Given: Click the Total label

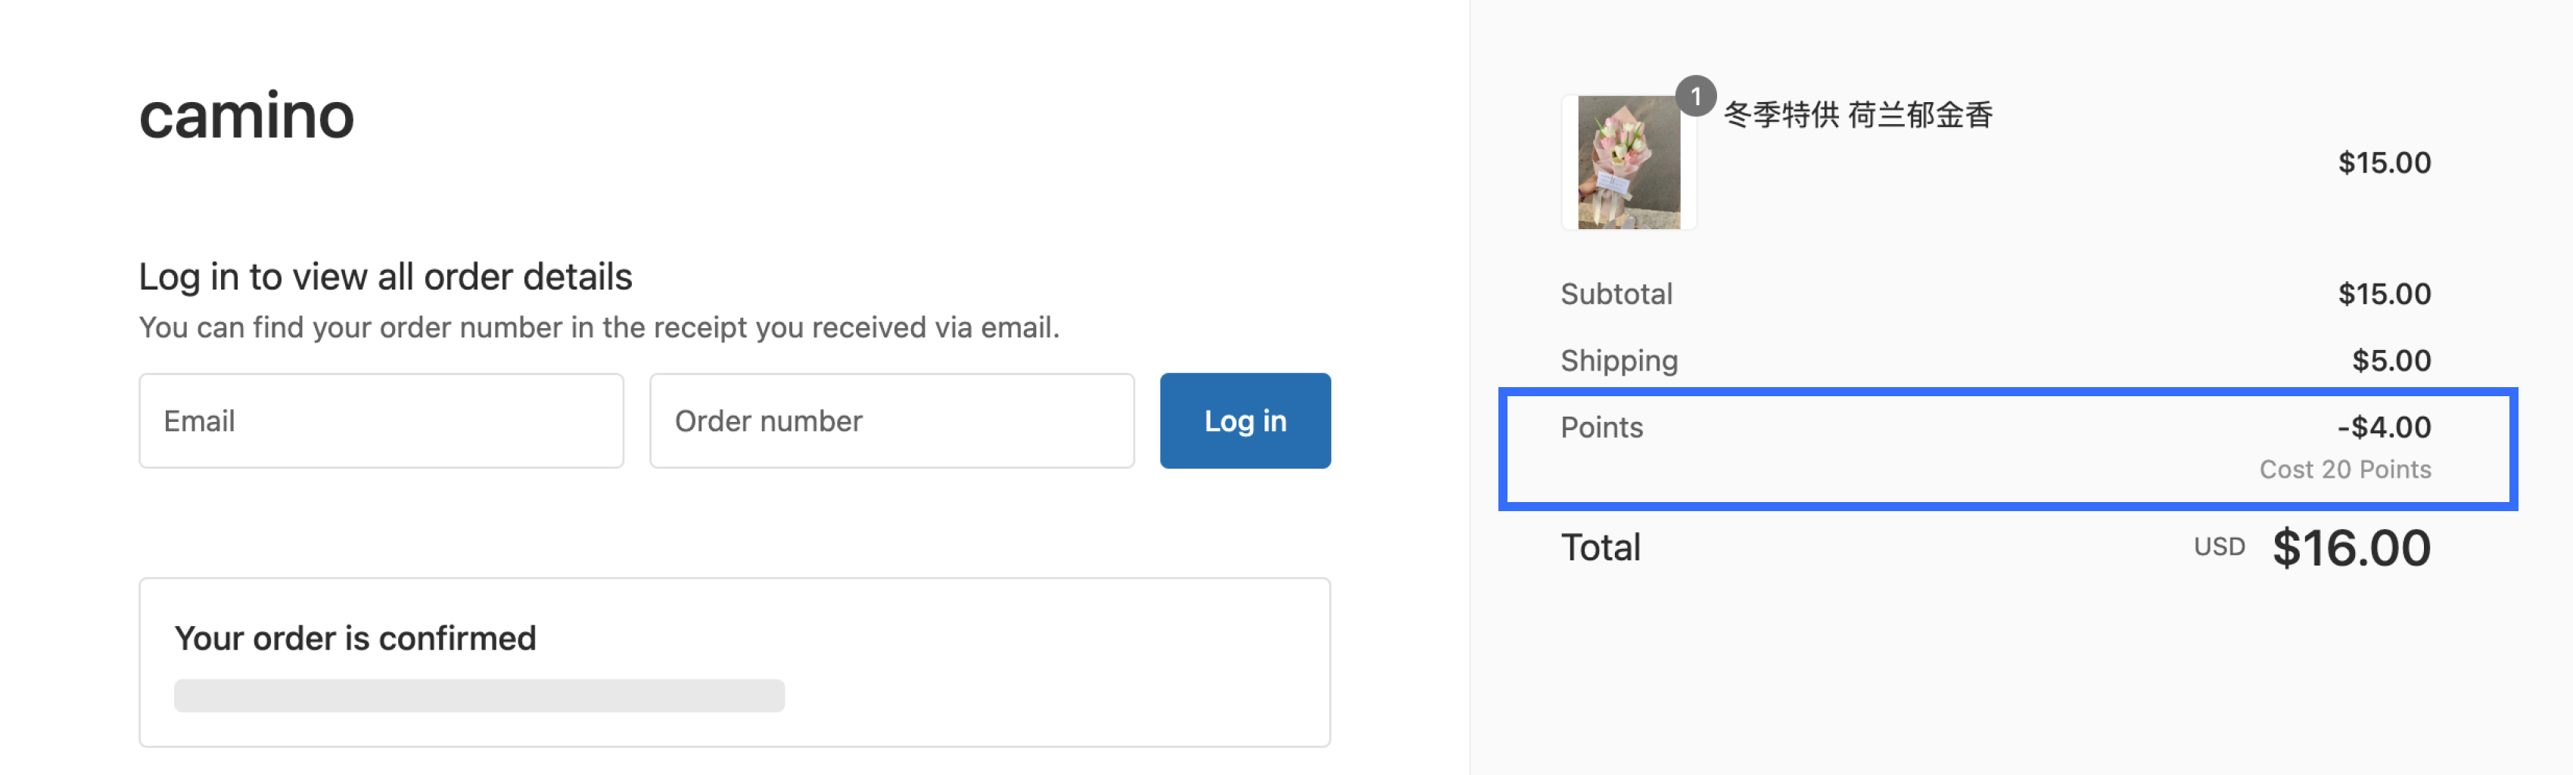Looking at the screenshot, I should pos(1600,547).
